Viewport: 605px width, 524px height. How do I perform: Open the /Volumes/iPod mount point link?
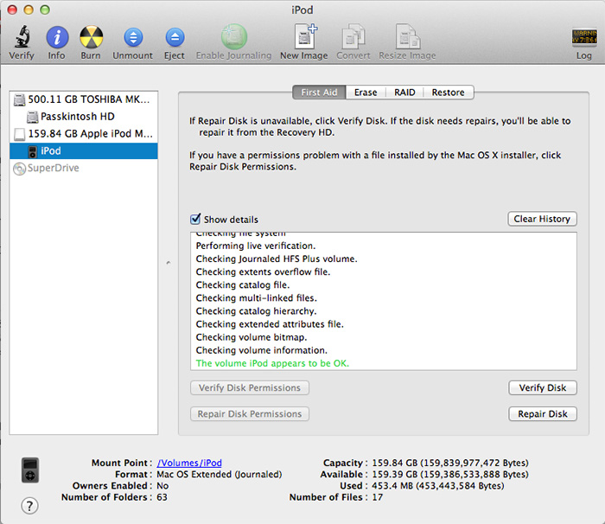point(189,463)
